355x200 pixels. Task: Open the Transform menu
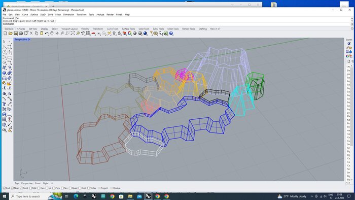pos(82,15)
